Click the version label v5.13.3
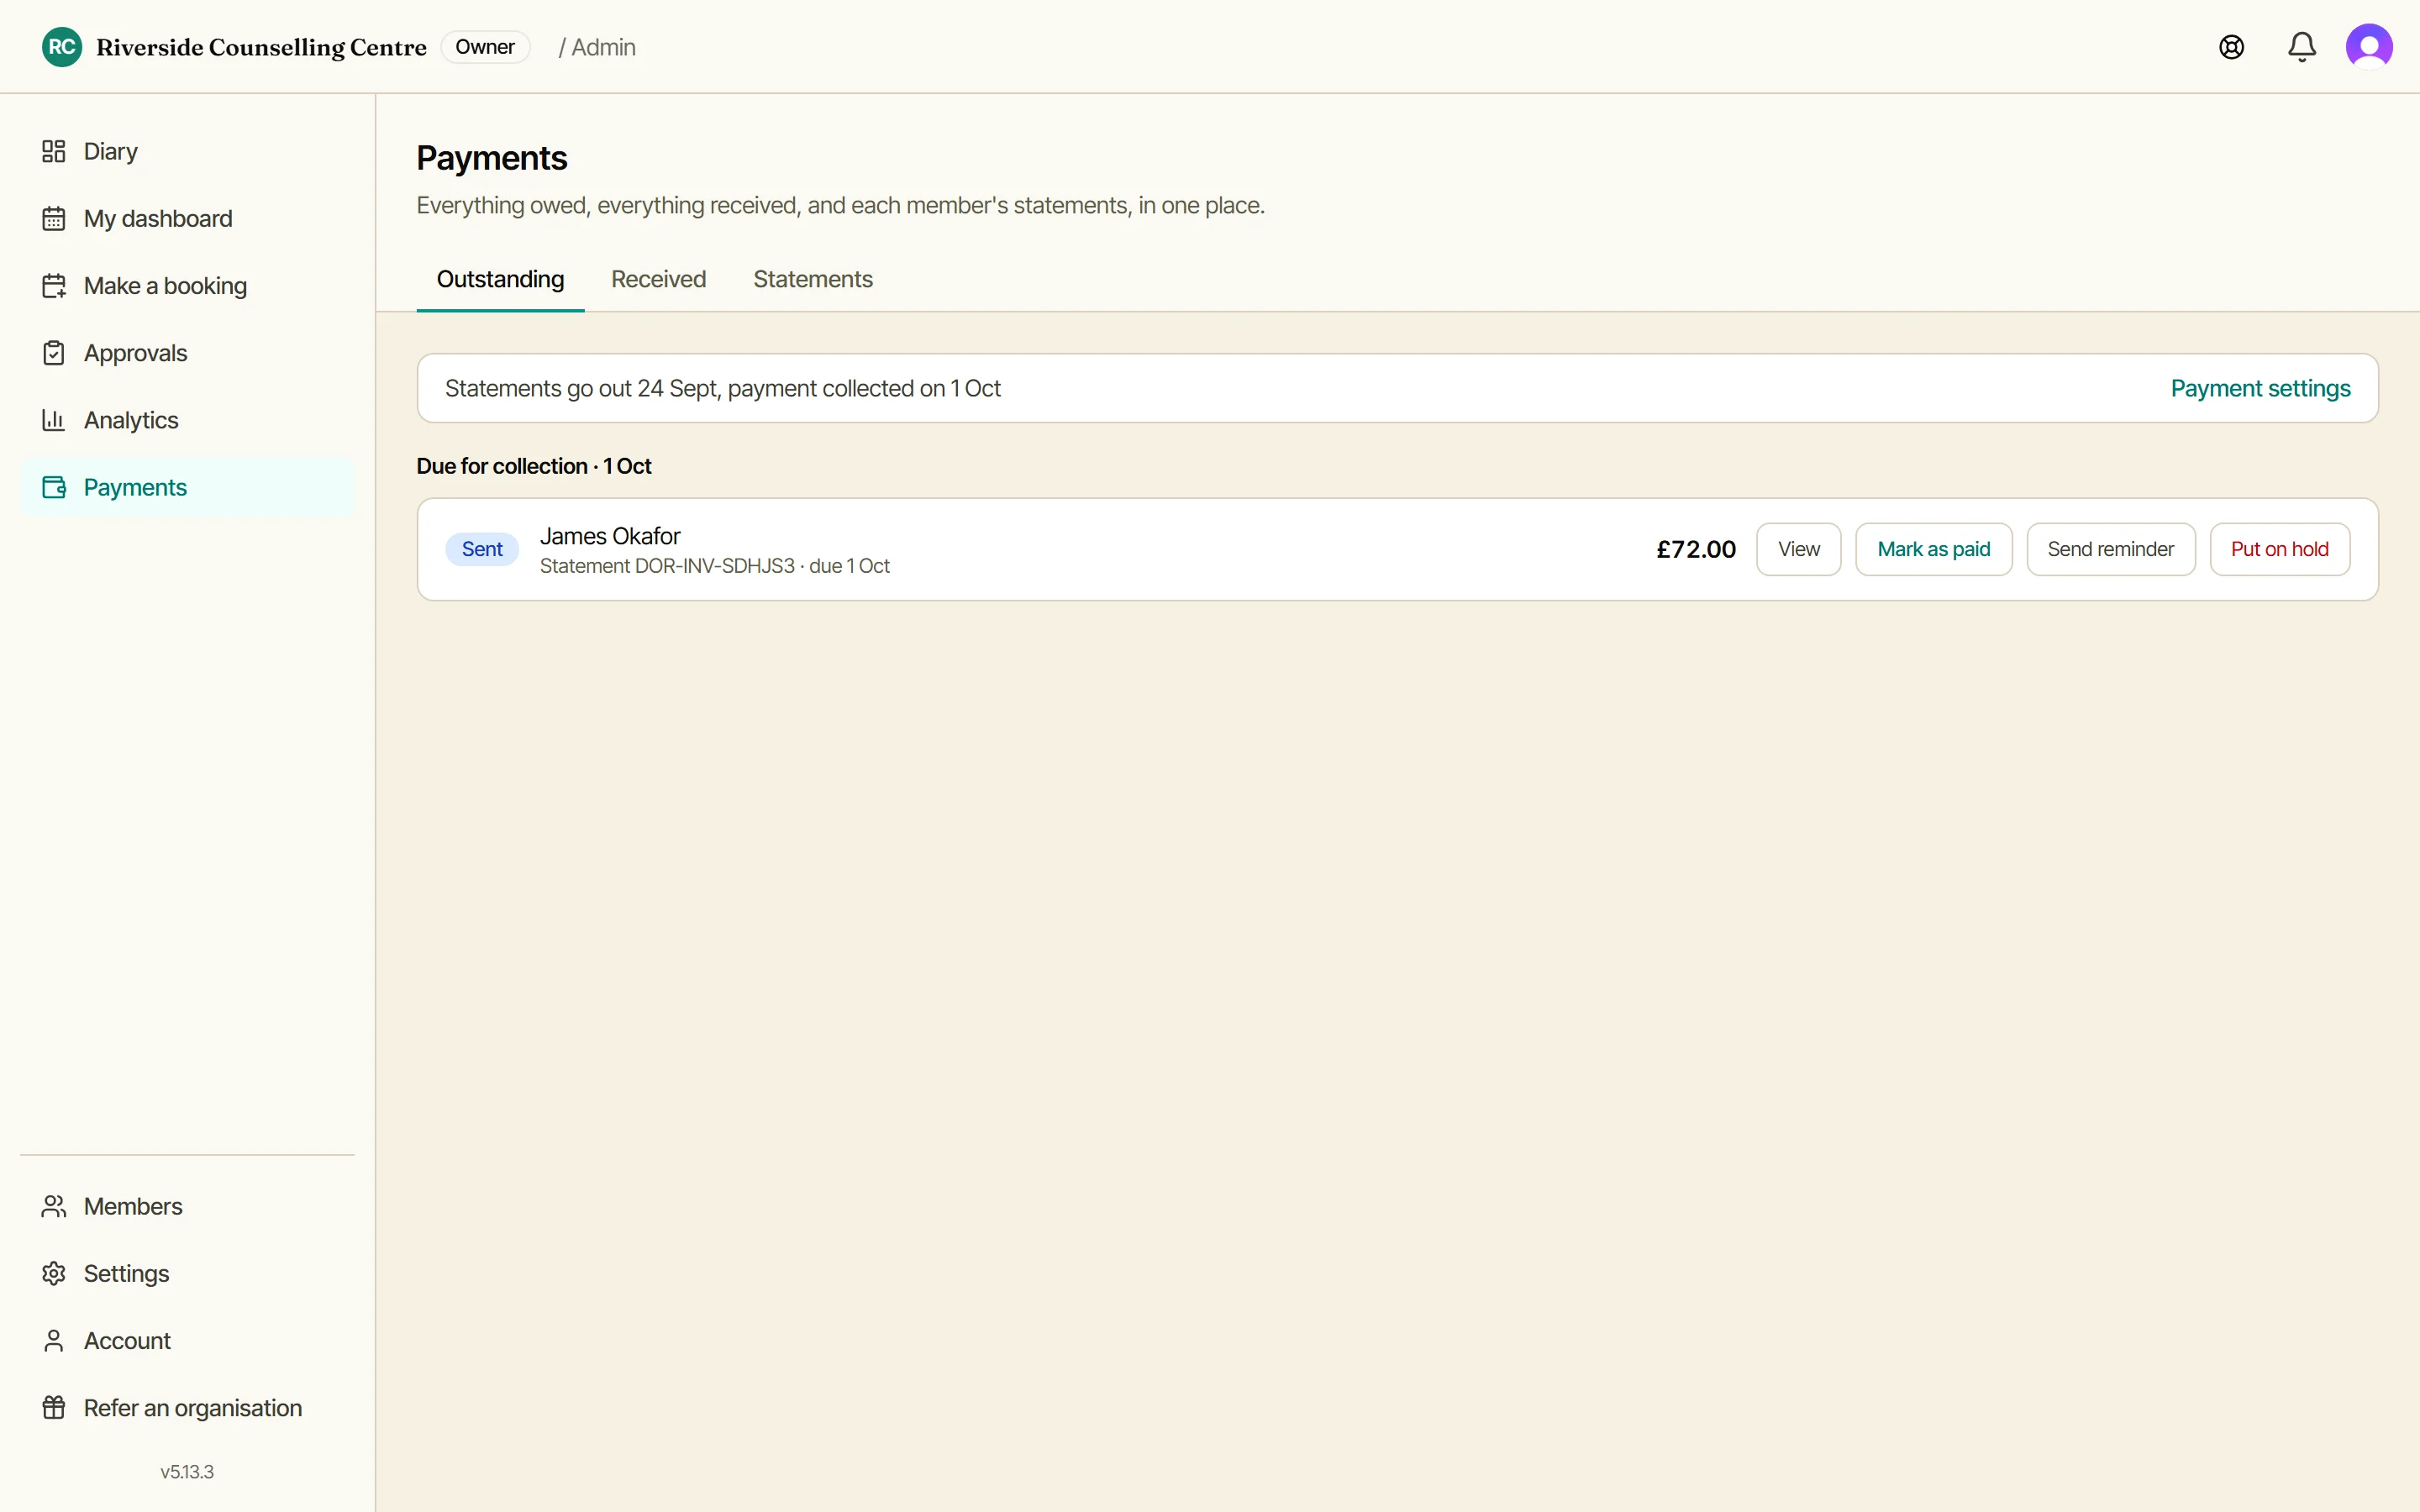 [x=187, y=1472]
